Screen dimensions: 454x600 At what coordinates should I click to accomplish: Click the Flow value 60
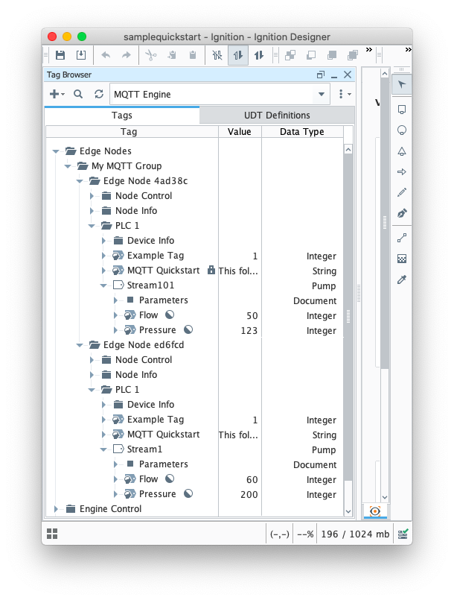pos(252,480)
